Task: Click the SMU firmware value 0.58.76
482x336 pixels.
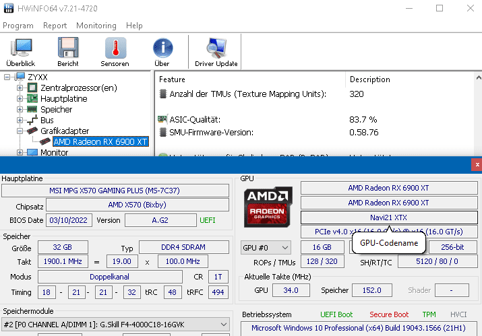Action: [x=363, y=133]
